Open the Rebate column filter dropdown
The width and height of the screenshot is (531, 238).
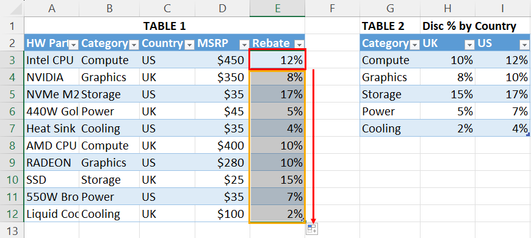(299, 45)
